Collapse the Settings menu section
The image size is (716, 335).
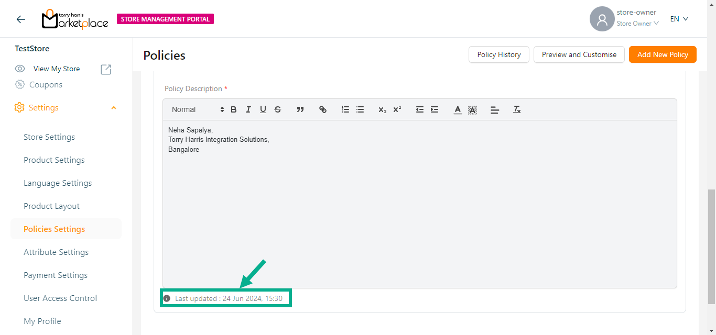coord(114,108)
